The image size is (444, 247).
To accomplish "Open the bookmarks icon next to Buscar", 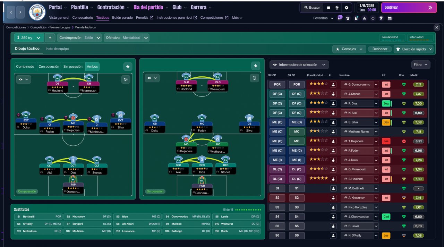I will [328, 7].
